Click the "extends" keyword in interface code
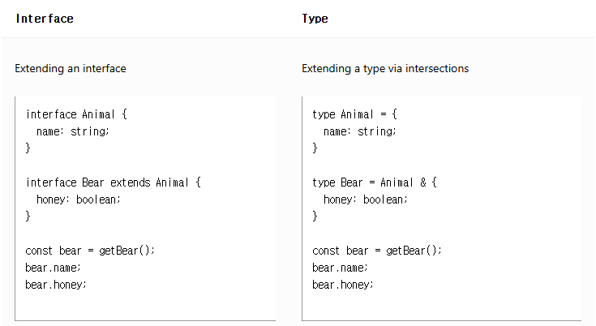 (130, 182)
